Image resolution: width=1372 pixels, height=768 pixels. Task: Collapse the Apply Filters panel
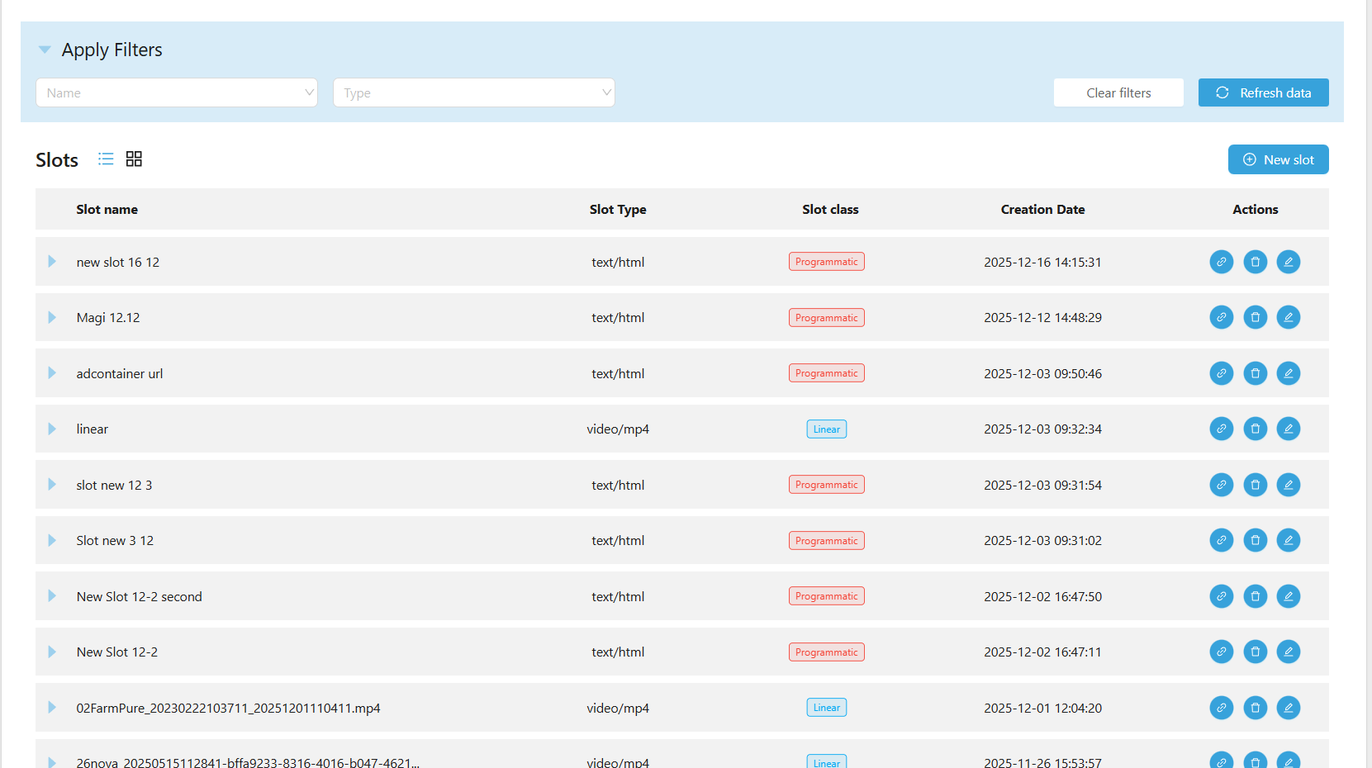[45, 50]
